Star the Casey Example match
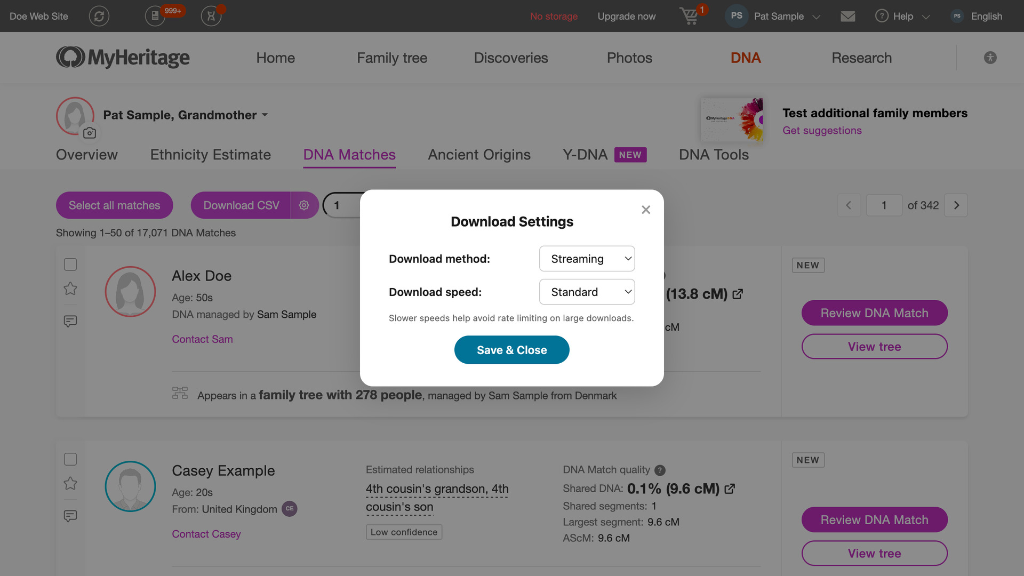Screen dimensions: 1024x576 click(70, 483)
